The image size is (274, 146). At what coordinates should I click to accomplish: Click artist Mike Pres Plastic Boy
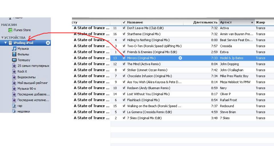[234, 76]
